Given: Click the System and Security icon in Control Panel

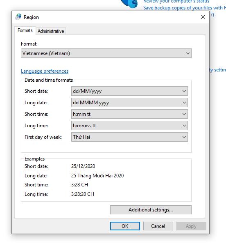Looking at the screenshot, I should point(129,3).
